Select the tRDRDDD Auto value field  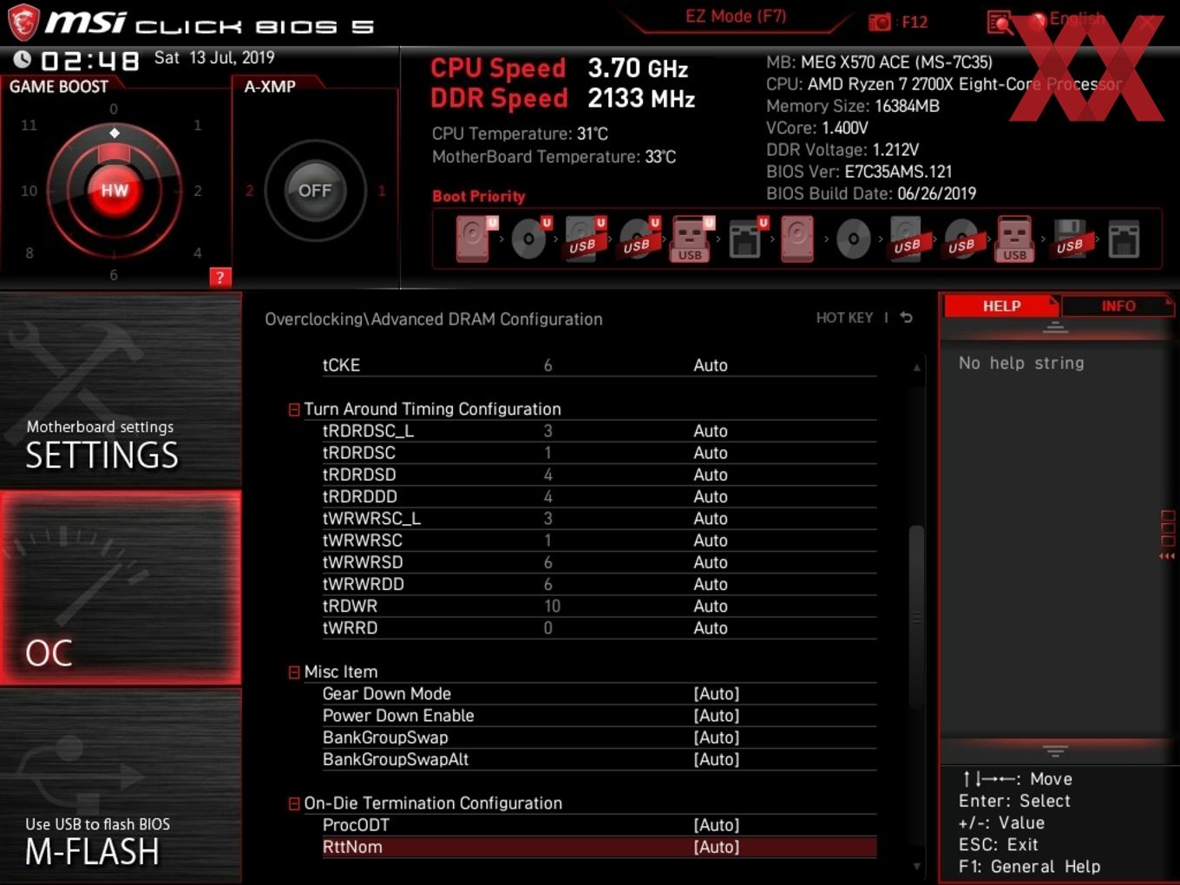(x=711, y=496)
